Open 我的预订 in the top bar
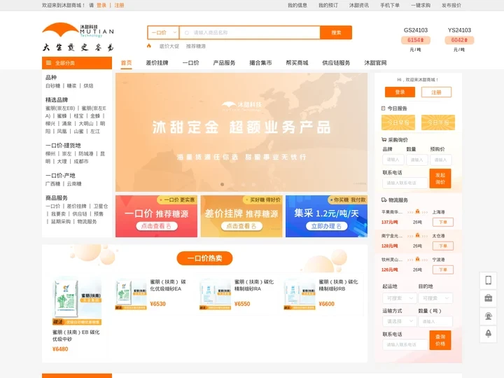Viewport: 504px width, 378px height. click(x=328, y=5)
